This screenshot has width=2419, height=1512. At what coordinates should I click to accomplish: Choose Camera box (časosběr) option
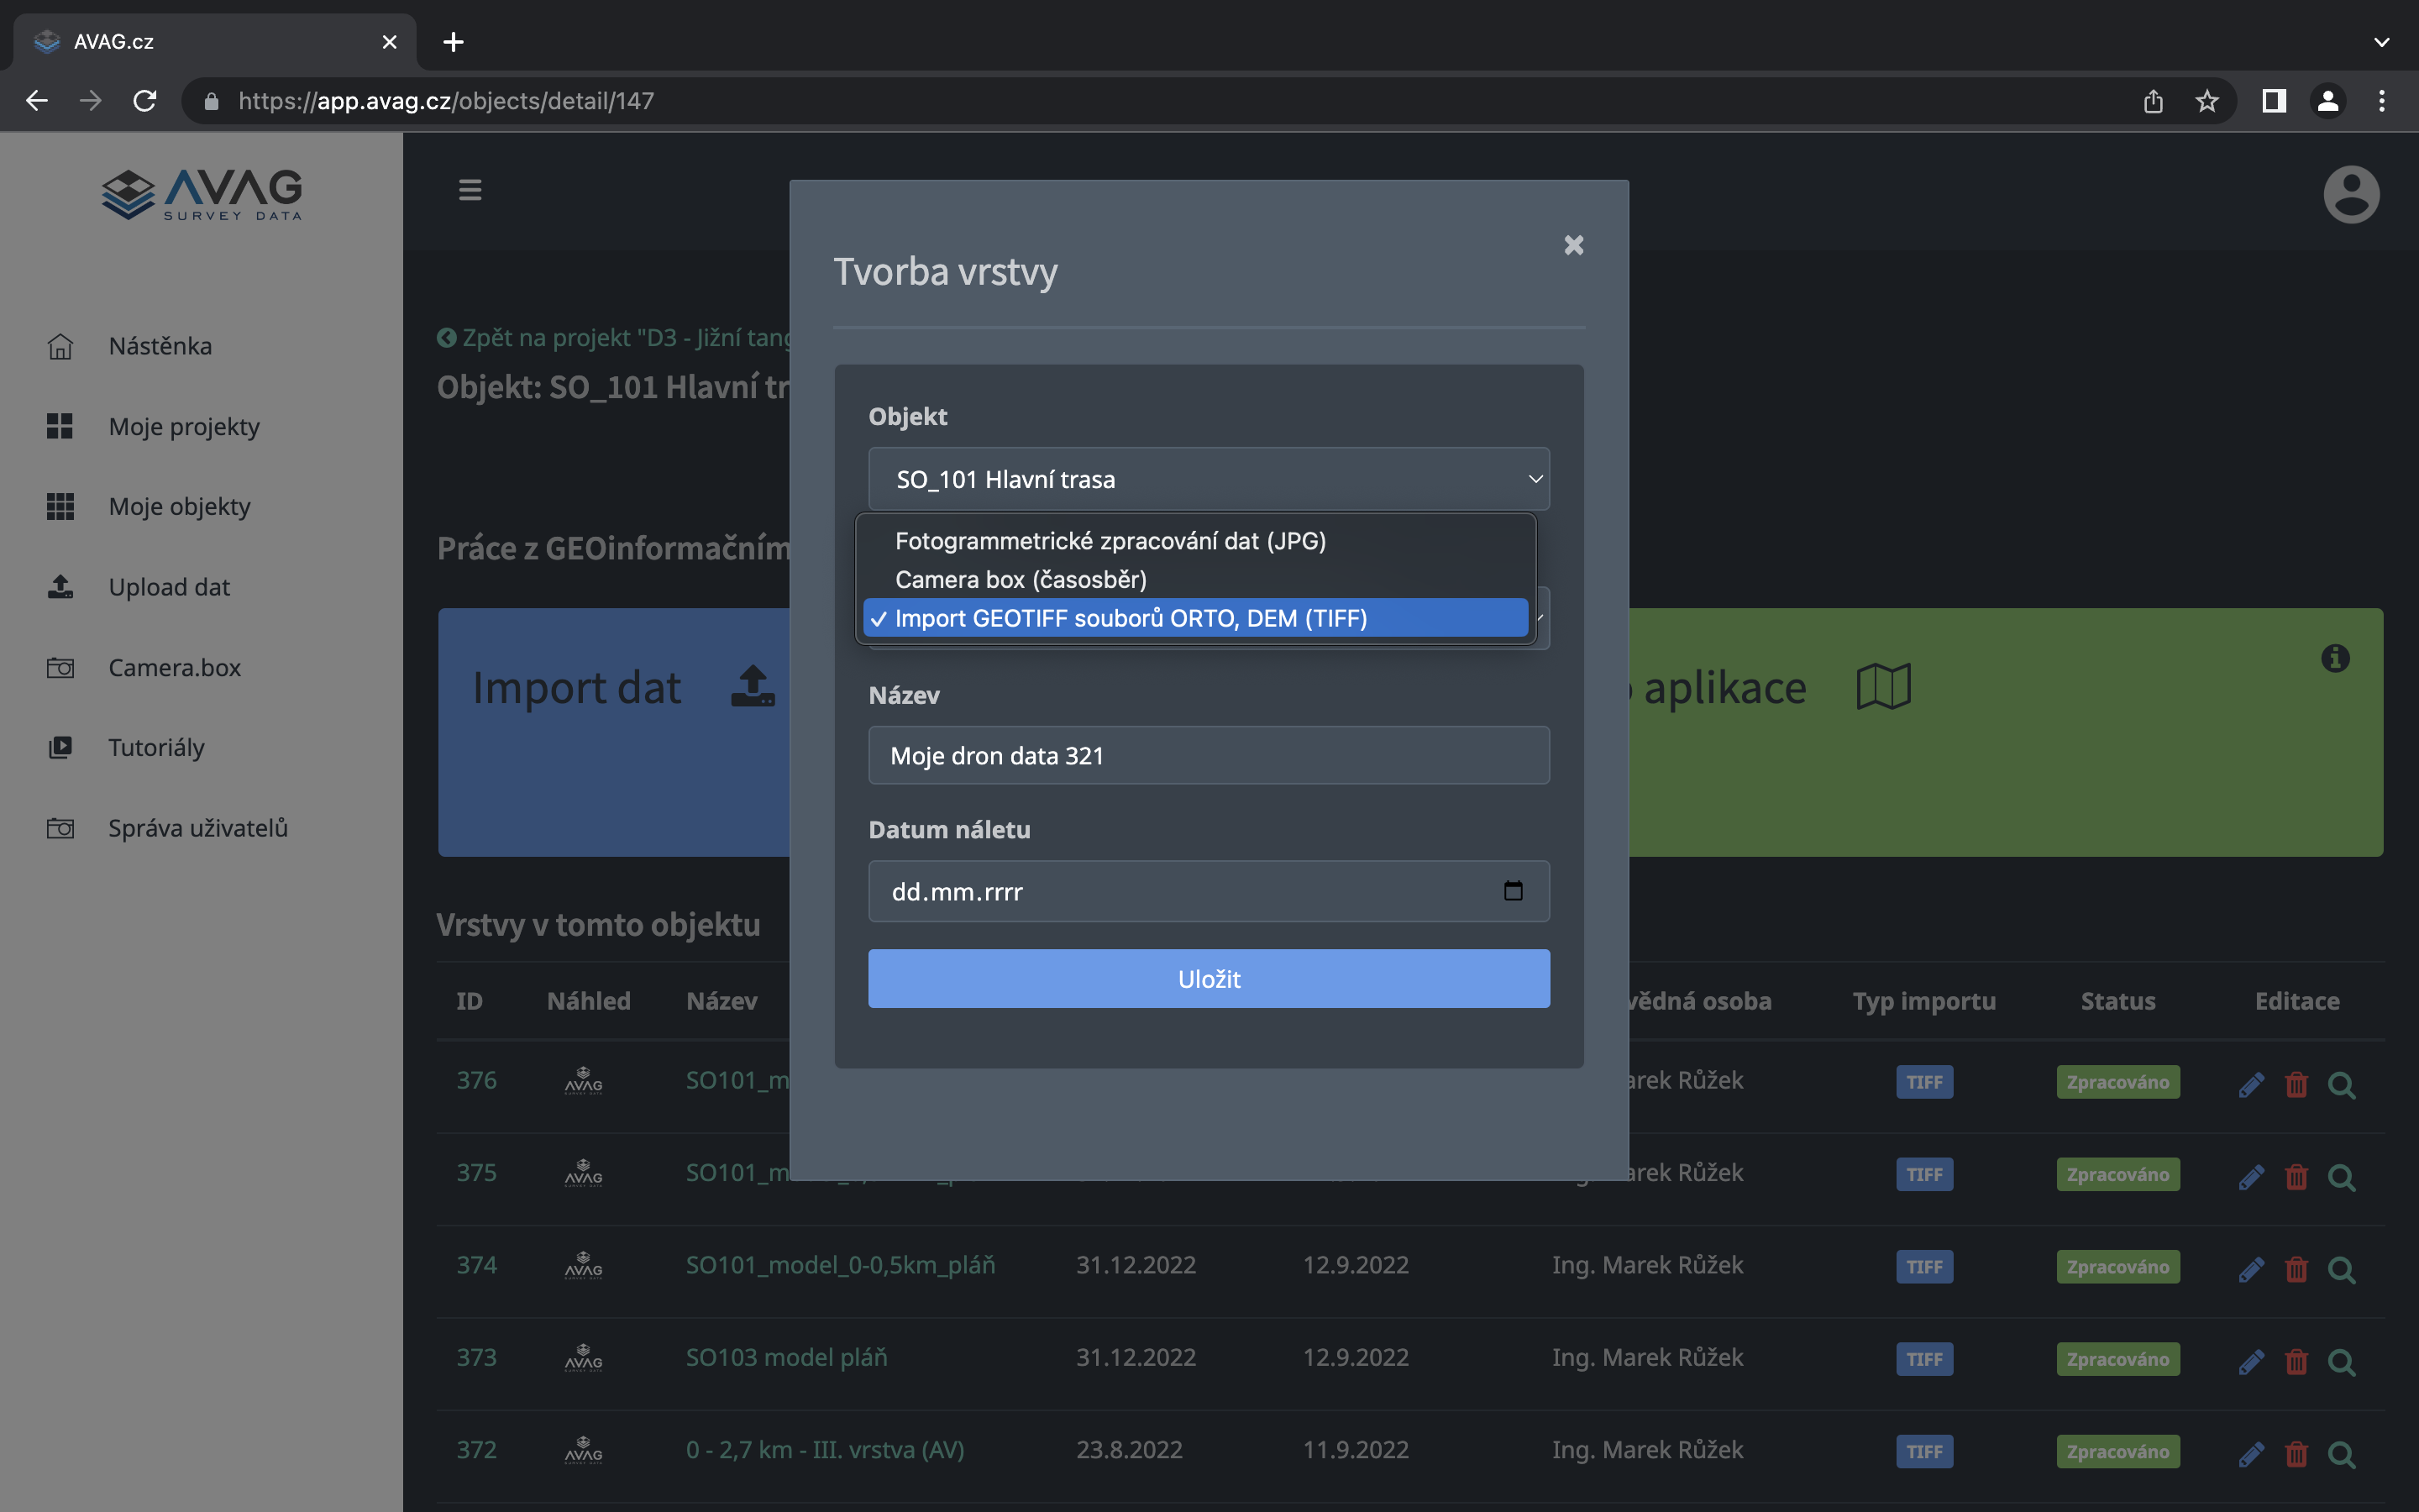1020,580
